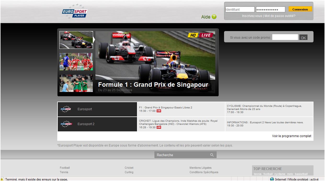Open the Tennis footer link
Image resolution: width=325 pixels, height=181 pixels.
[x=64, y=172]
